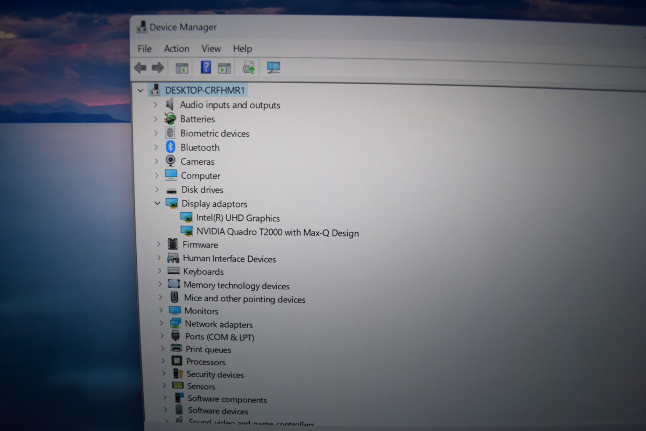The height and width of the screenshot is (431, 646).
Task: Click the Display adaptors icon
Action: point(172,204)
